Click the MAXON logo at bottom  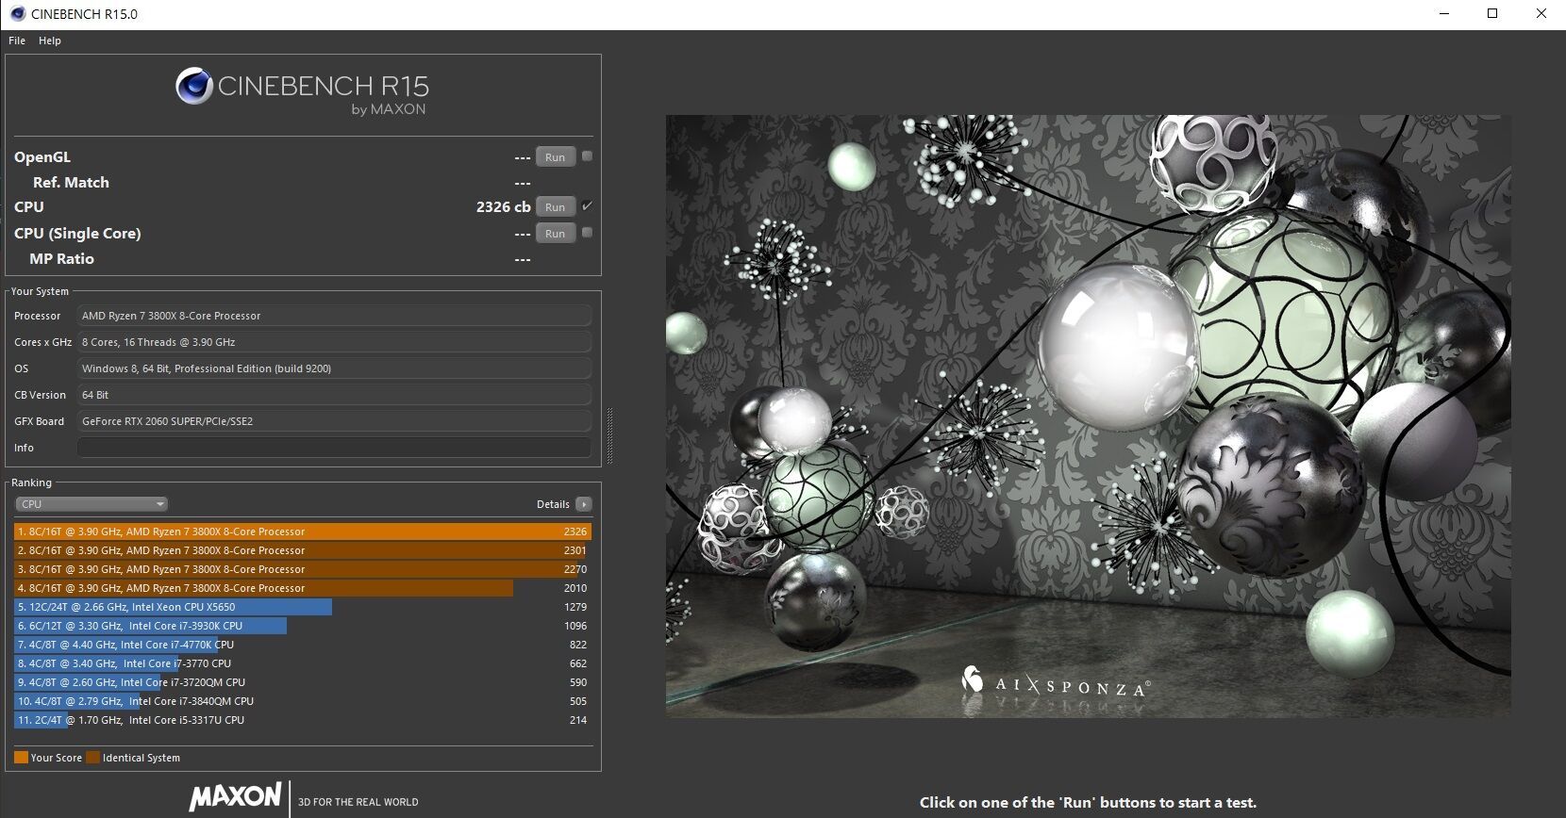pyautogui.click(x=235, y=797)
